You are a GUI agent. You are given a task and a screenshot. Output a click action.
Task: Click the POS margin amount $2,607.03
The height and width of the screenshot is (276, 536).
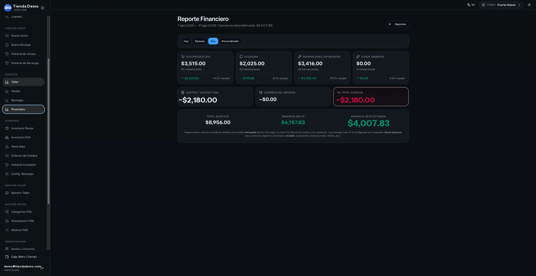(192, 78)
